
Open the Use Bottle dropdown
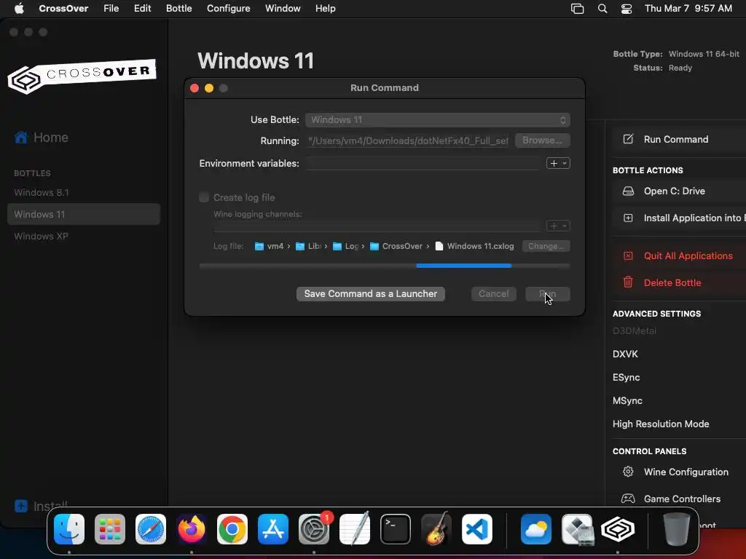click(x=438, y=120)
